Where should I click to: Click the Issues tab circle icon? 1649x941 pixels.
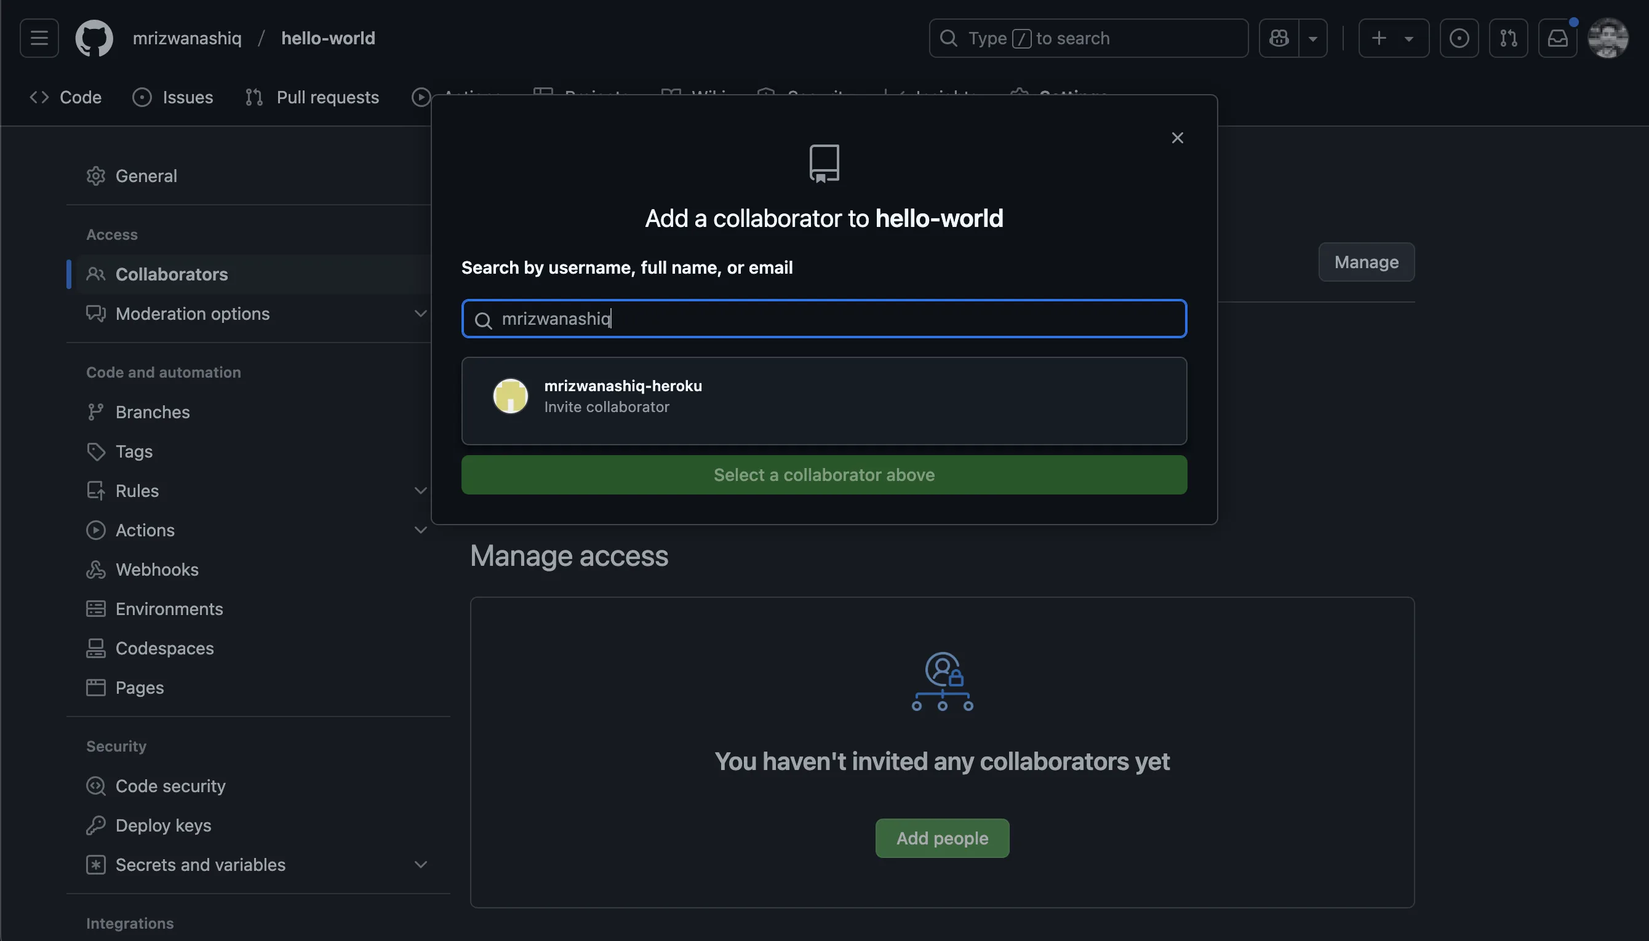(142, 97)
